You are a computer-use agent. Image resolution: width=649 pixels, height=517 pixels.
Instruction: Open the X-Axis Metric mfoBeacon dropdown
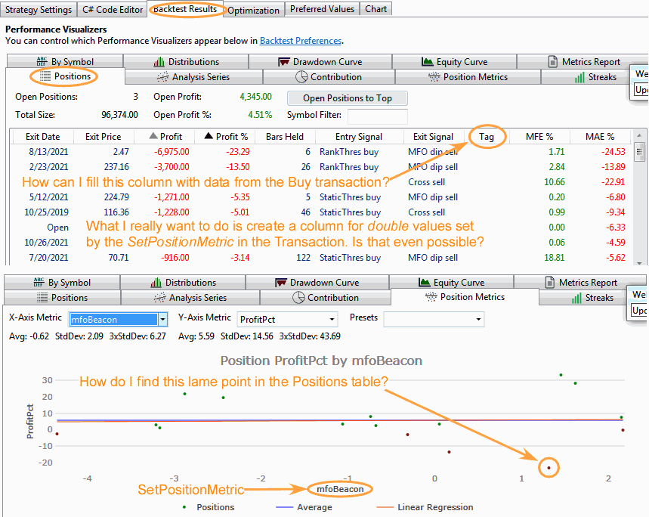(x=161, y=319)
